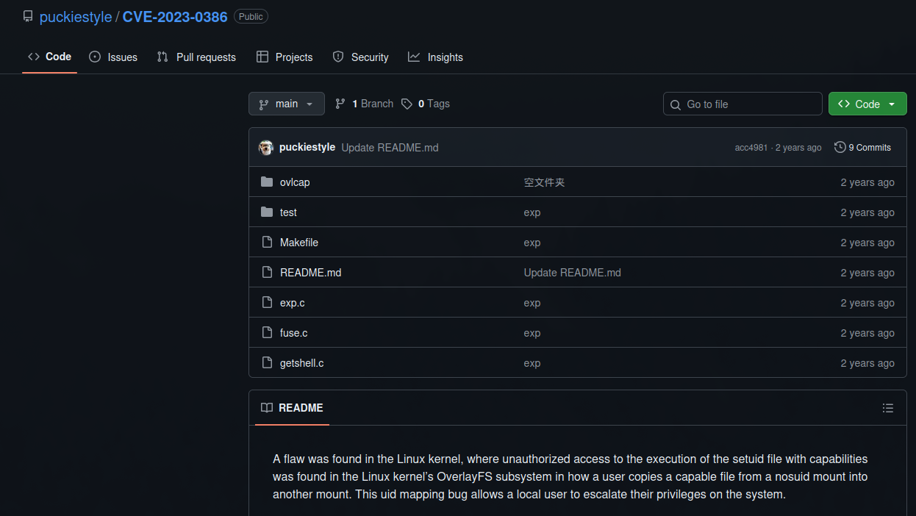
Task: Switch to the Issues tab
Action: click(x=113, y=57)
